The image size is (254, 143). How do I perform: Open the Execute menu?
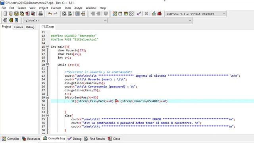56,8
